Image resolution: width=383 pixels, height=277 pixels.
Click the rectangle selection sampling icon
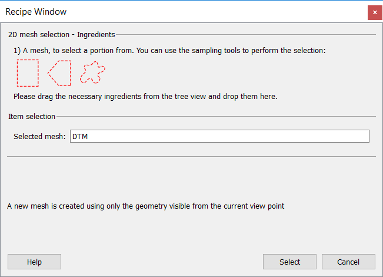coord(28,73)
